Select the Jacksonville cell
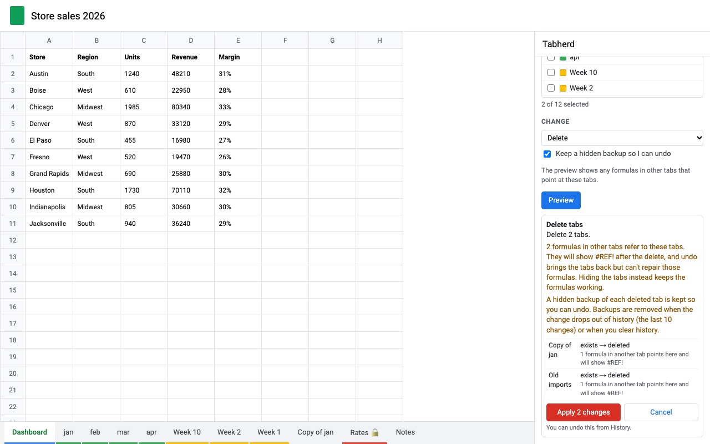This screenshot has height=444, width=710. 49,224
